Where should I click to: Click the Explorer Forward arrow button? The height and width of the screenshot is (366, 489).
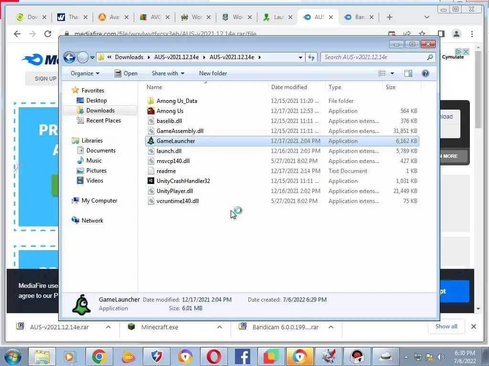[83, 57]
